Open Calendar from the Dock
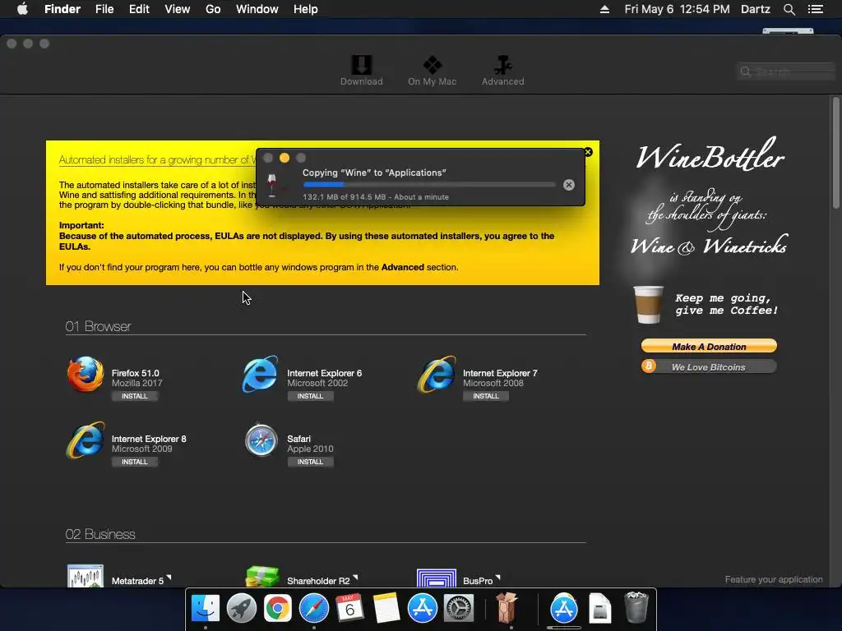842x631 pixels. pos(349,609)
